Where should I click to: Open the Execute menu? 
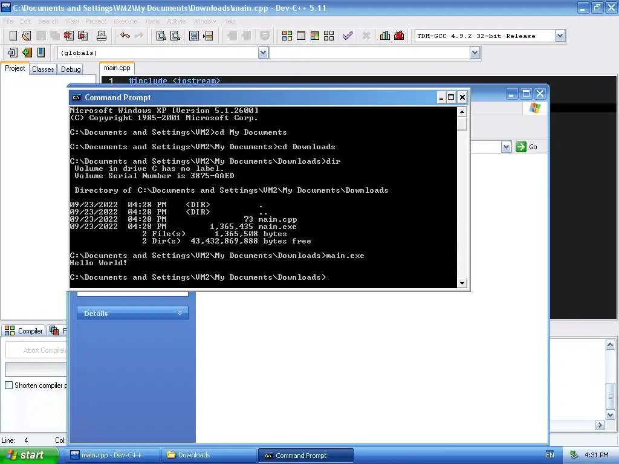coord(126,21)
